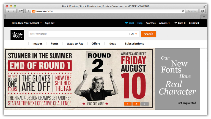Switch banner to slide 1

[128, 104]
